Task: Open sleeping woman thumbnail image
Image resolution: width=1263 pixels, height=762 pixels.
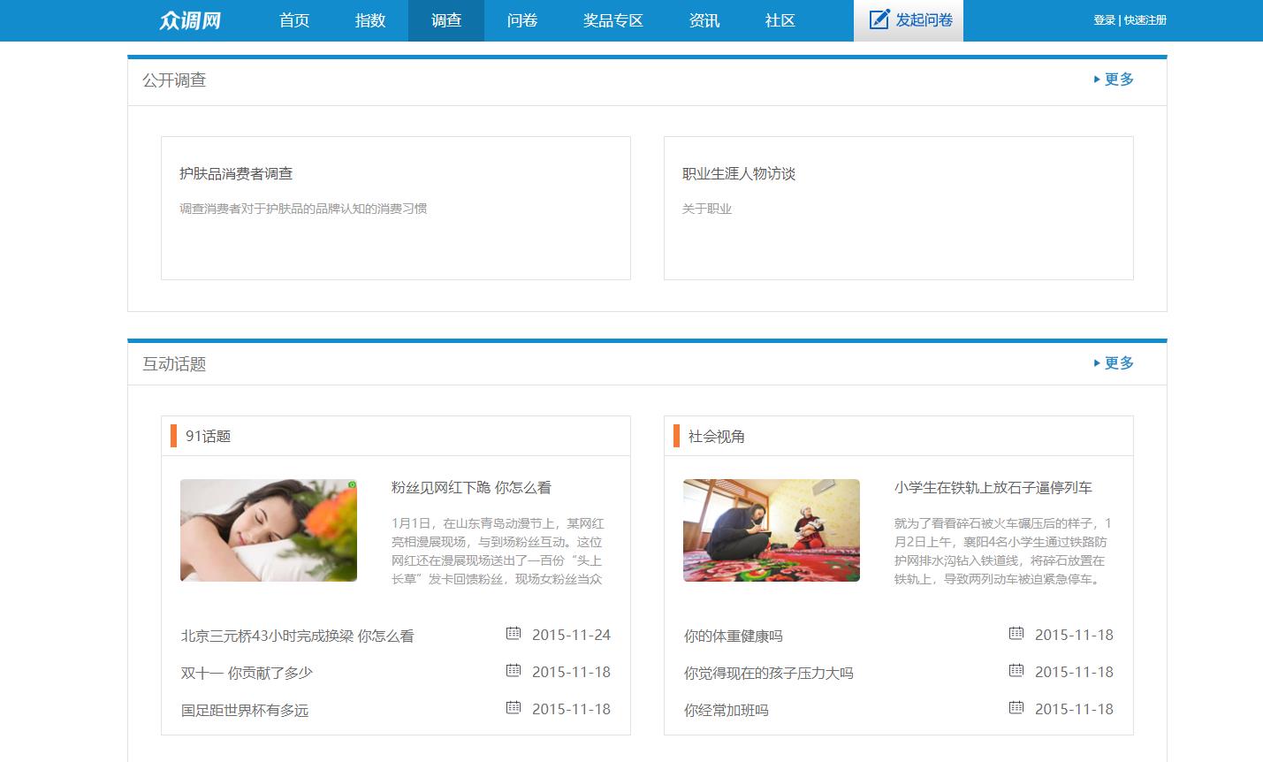Action: (x=269, y=530)
